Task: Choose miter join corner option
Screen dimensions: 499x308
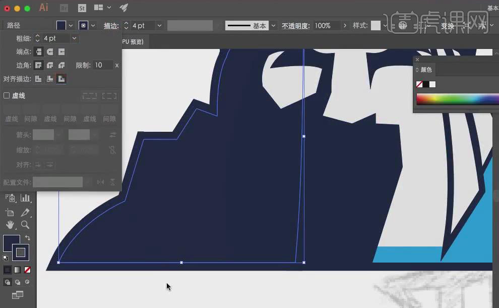Action: point(38,65)
